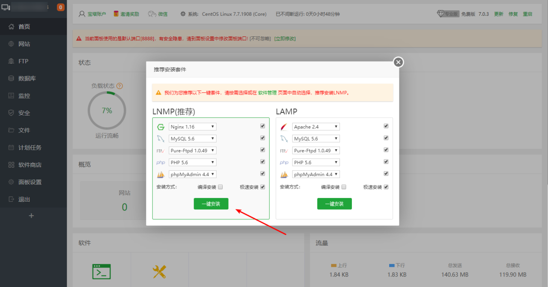Click the monitor icon at top of sidebar
Viewport: 548px width, 287px height.
tap(6, 7)
